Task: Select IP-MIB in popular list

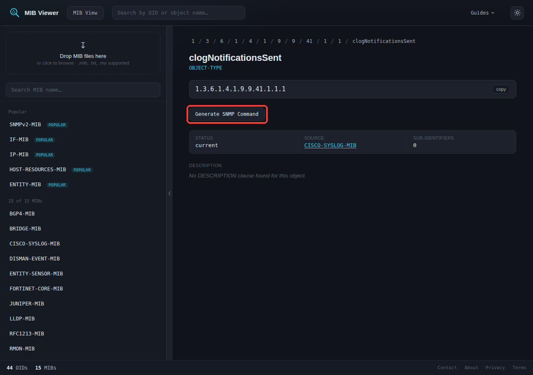Action: click(83, 155)
